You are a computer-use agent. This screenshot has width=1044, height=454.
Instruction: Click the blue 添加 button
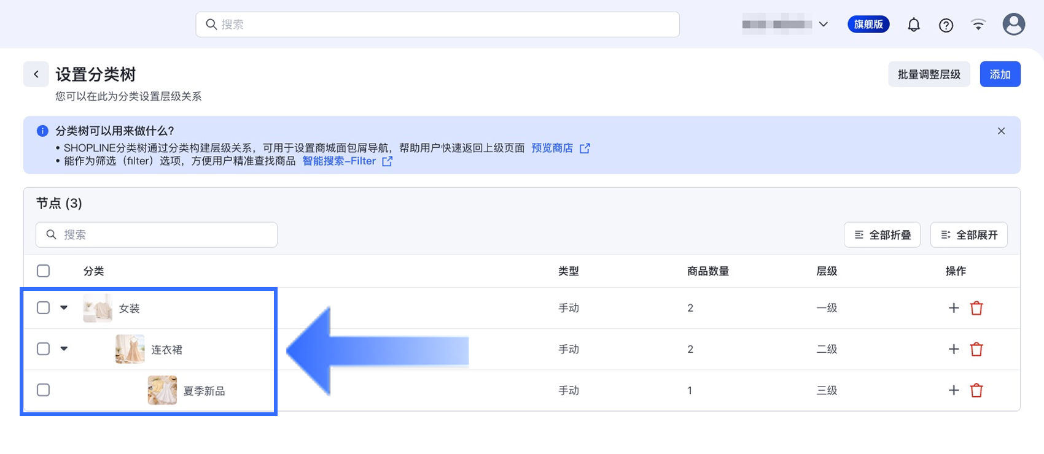pyautogui.click(x=1000, y=74)
